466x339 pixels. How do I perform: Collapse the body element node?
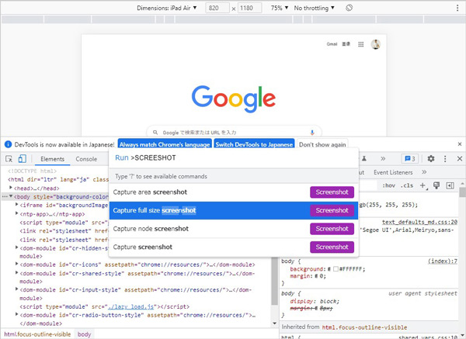click(11, 196)
